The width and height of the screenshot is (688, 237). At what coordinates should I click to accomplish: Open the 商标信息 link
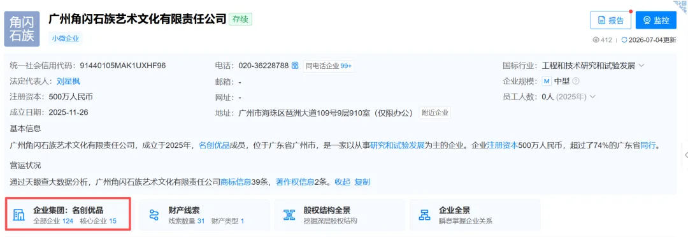point(236,182)
